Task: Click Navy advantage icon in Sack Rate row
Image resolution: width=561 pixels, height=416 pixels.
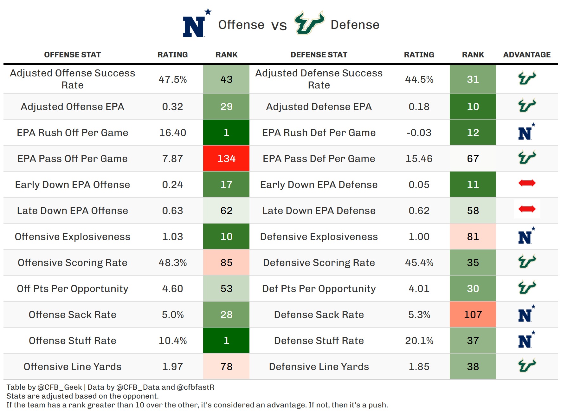Action: click(526, 314)
